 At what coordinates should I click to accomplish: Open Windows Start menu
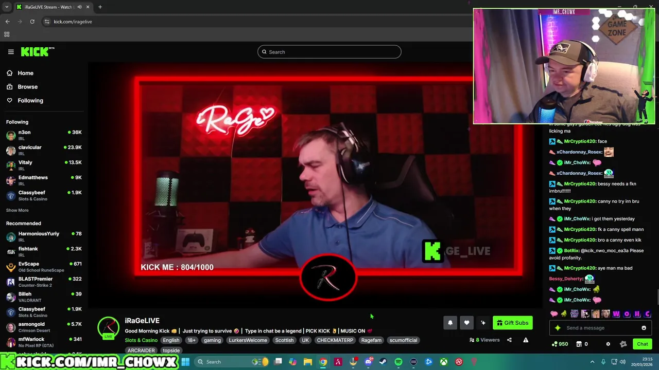185,362
